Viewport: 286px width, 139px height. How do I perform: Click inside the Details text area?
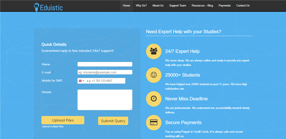pyautogui.click(x=105, y=100)
